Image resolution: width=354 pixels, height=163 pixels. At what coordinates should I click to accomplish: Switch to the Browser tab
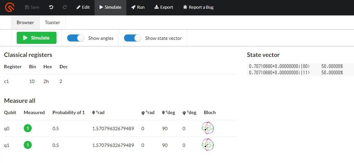coord(25,22)
